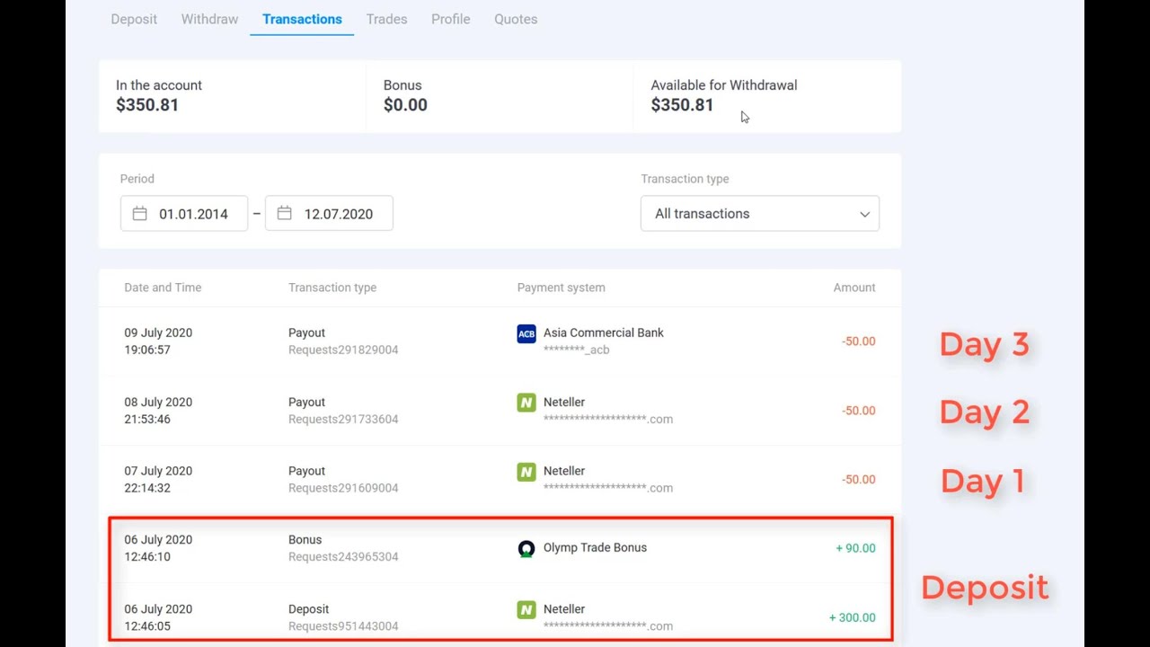Click the Olymp Trade Bonus logo icon

point(526,548)
